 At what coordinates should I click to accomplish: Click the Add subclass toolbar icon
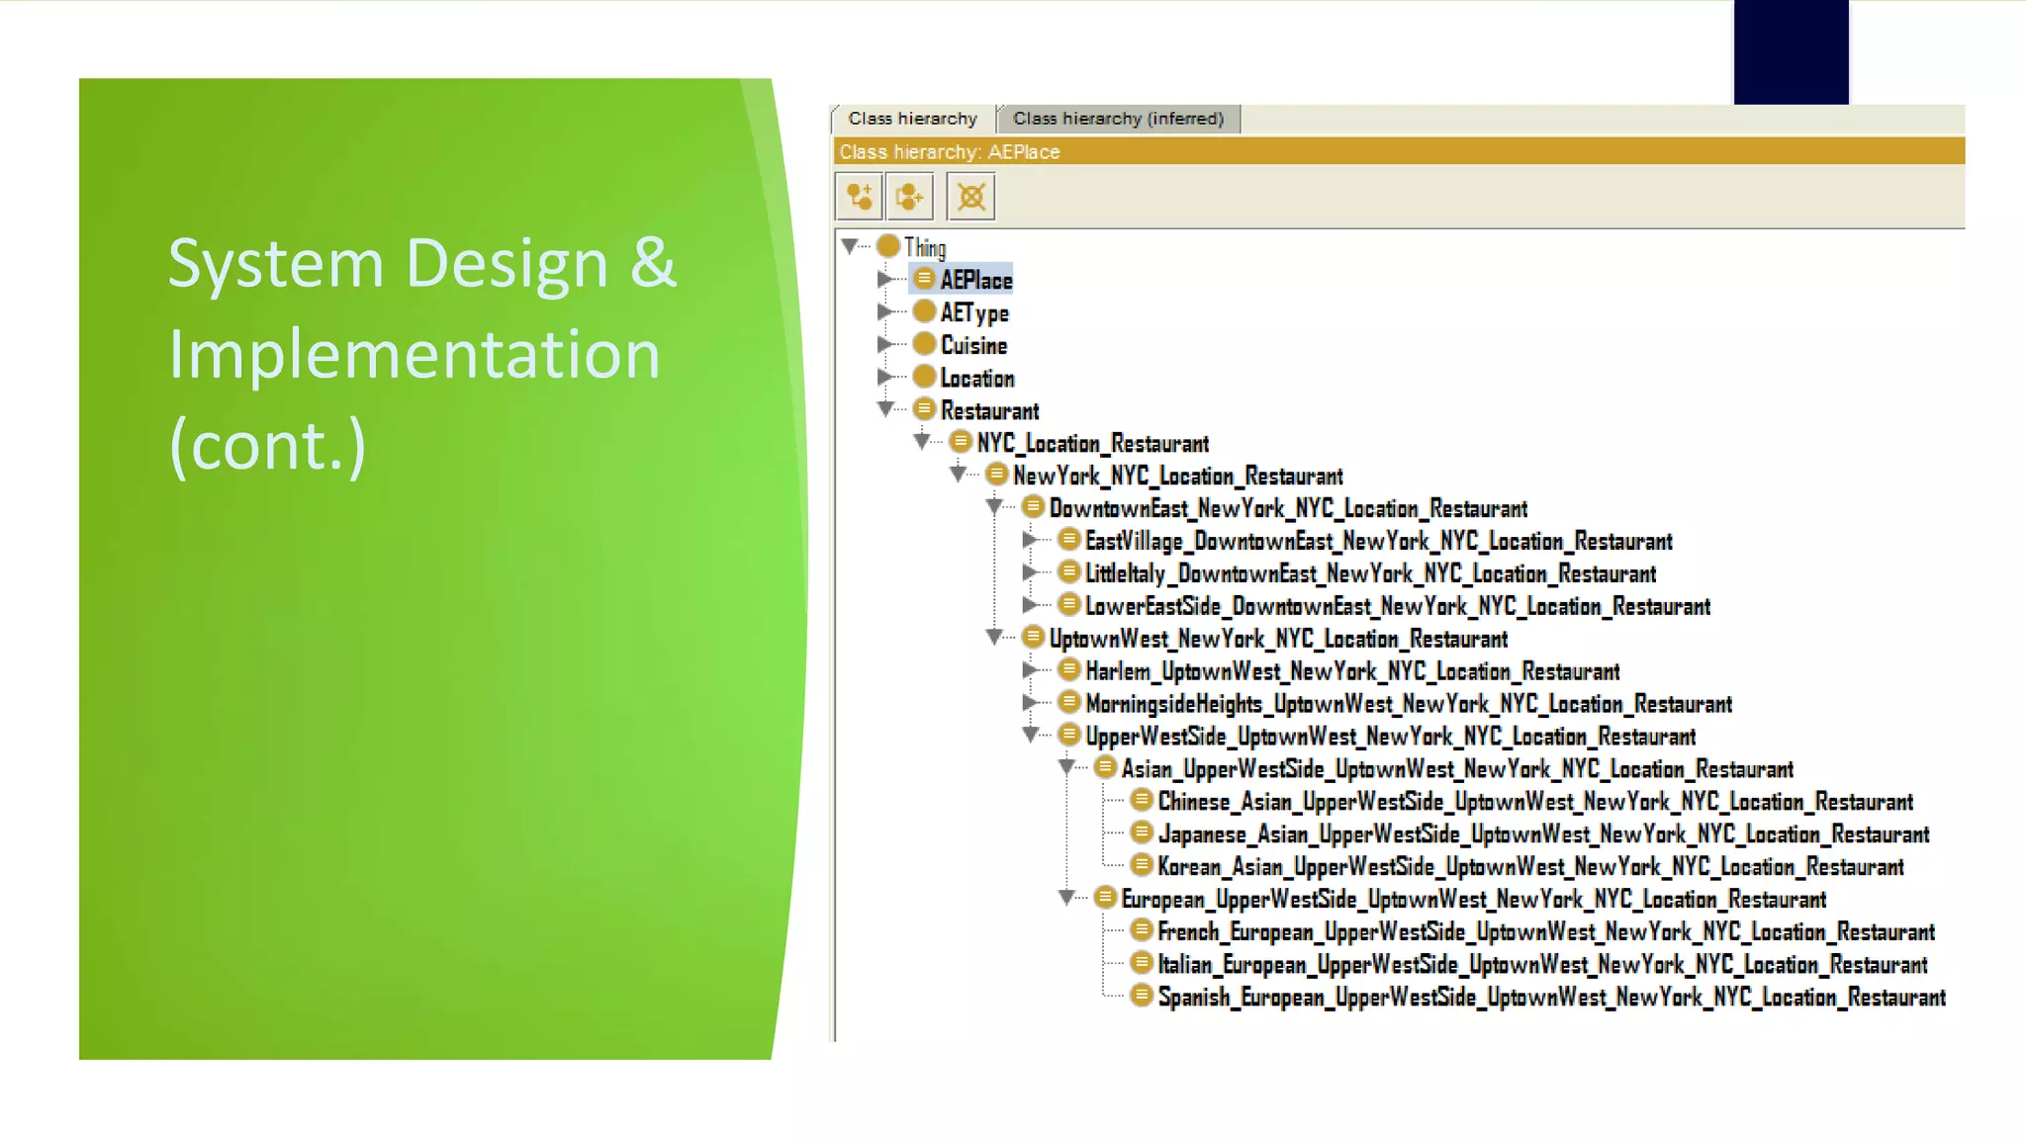[860, 197]
